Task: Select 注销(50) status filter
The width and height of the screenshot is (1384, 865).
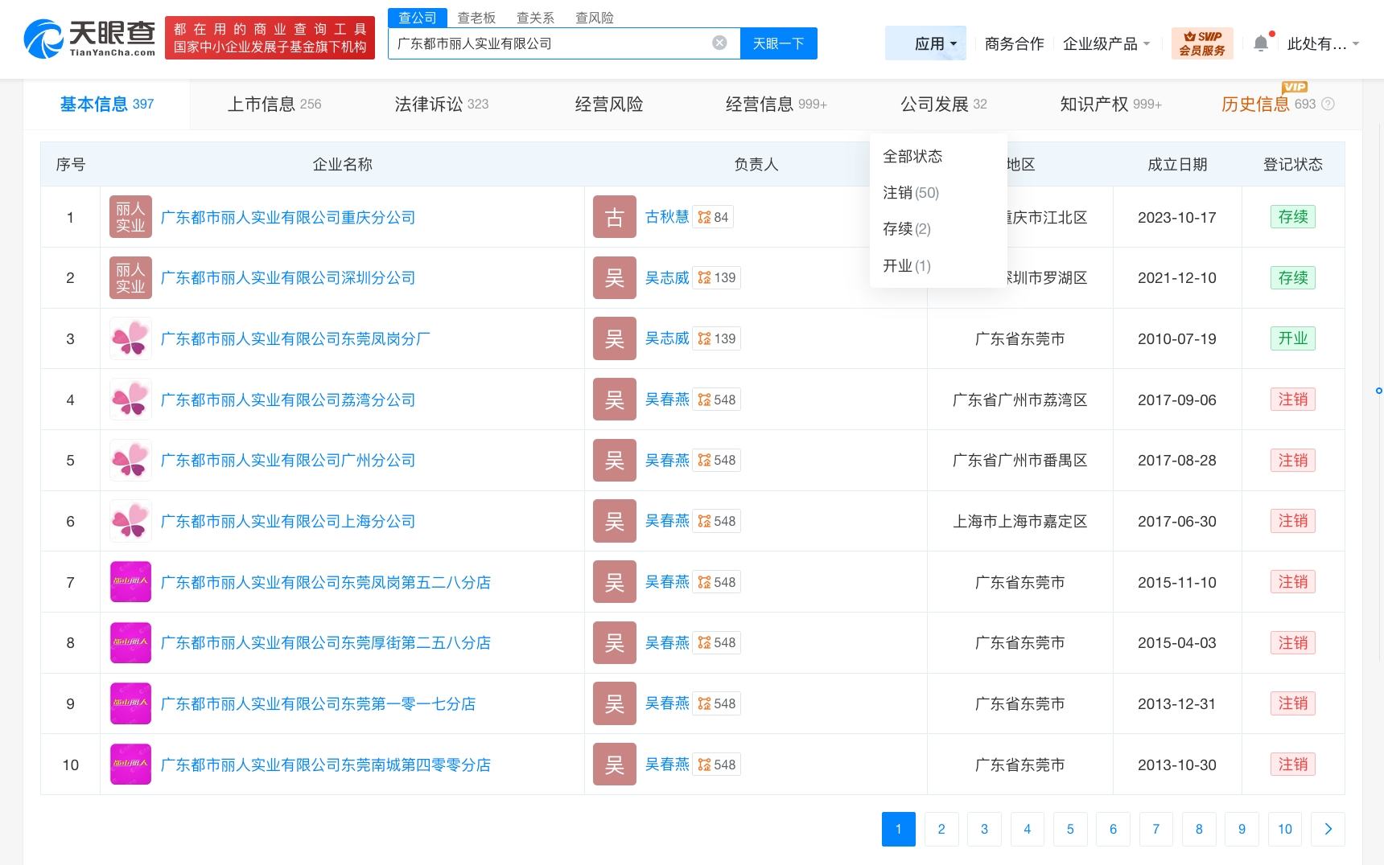Action: [x=911, y=192]
